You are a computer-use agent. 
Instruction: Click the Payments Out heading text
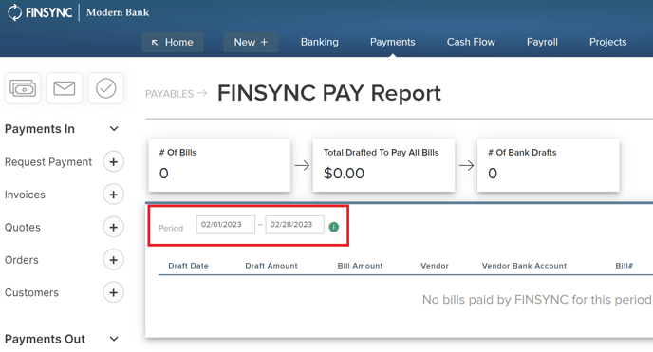(x=45, y=339)
